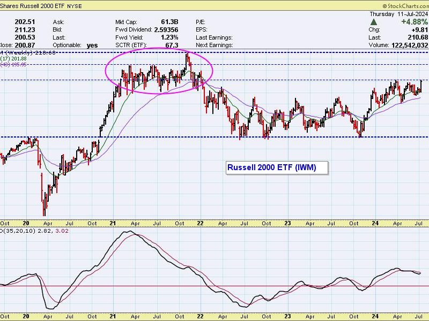Screen dimensions: 429x321
Task: Click the '+4.88%' percent change value
Action: pos(415,22)
